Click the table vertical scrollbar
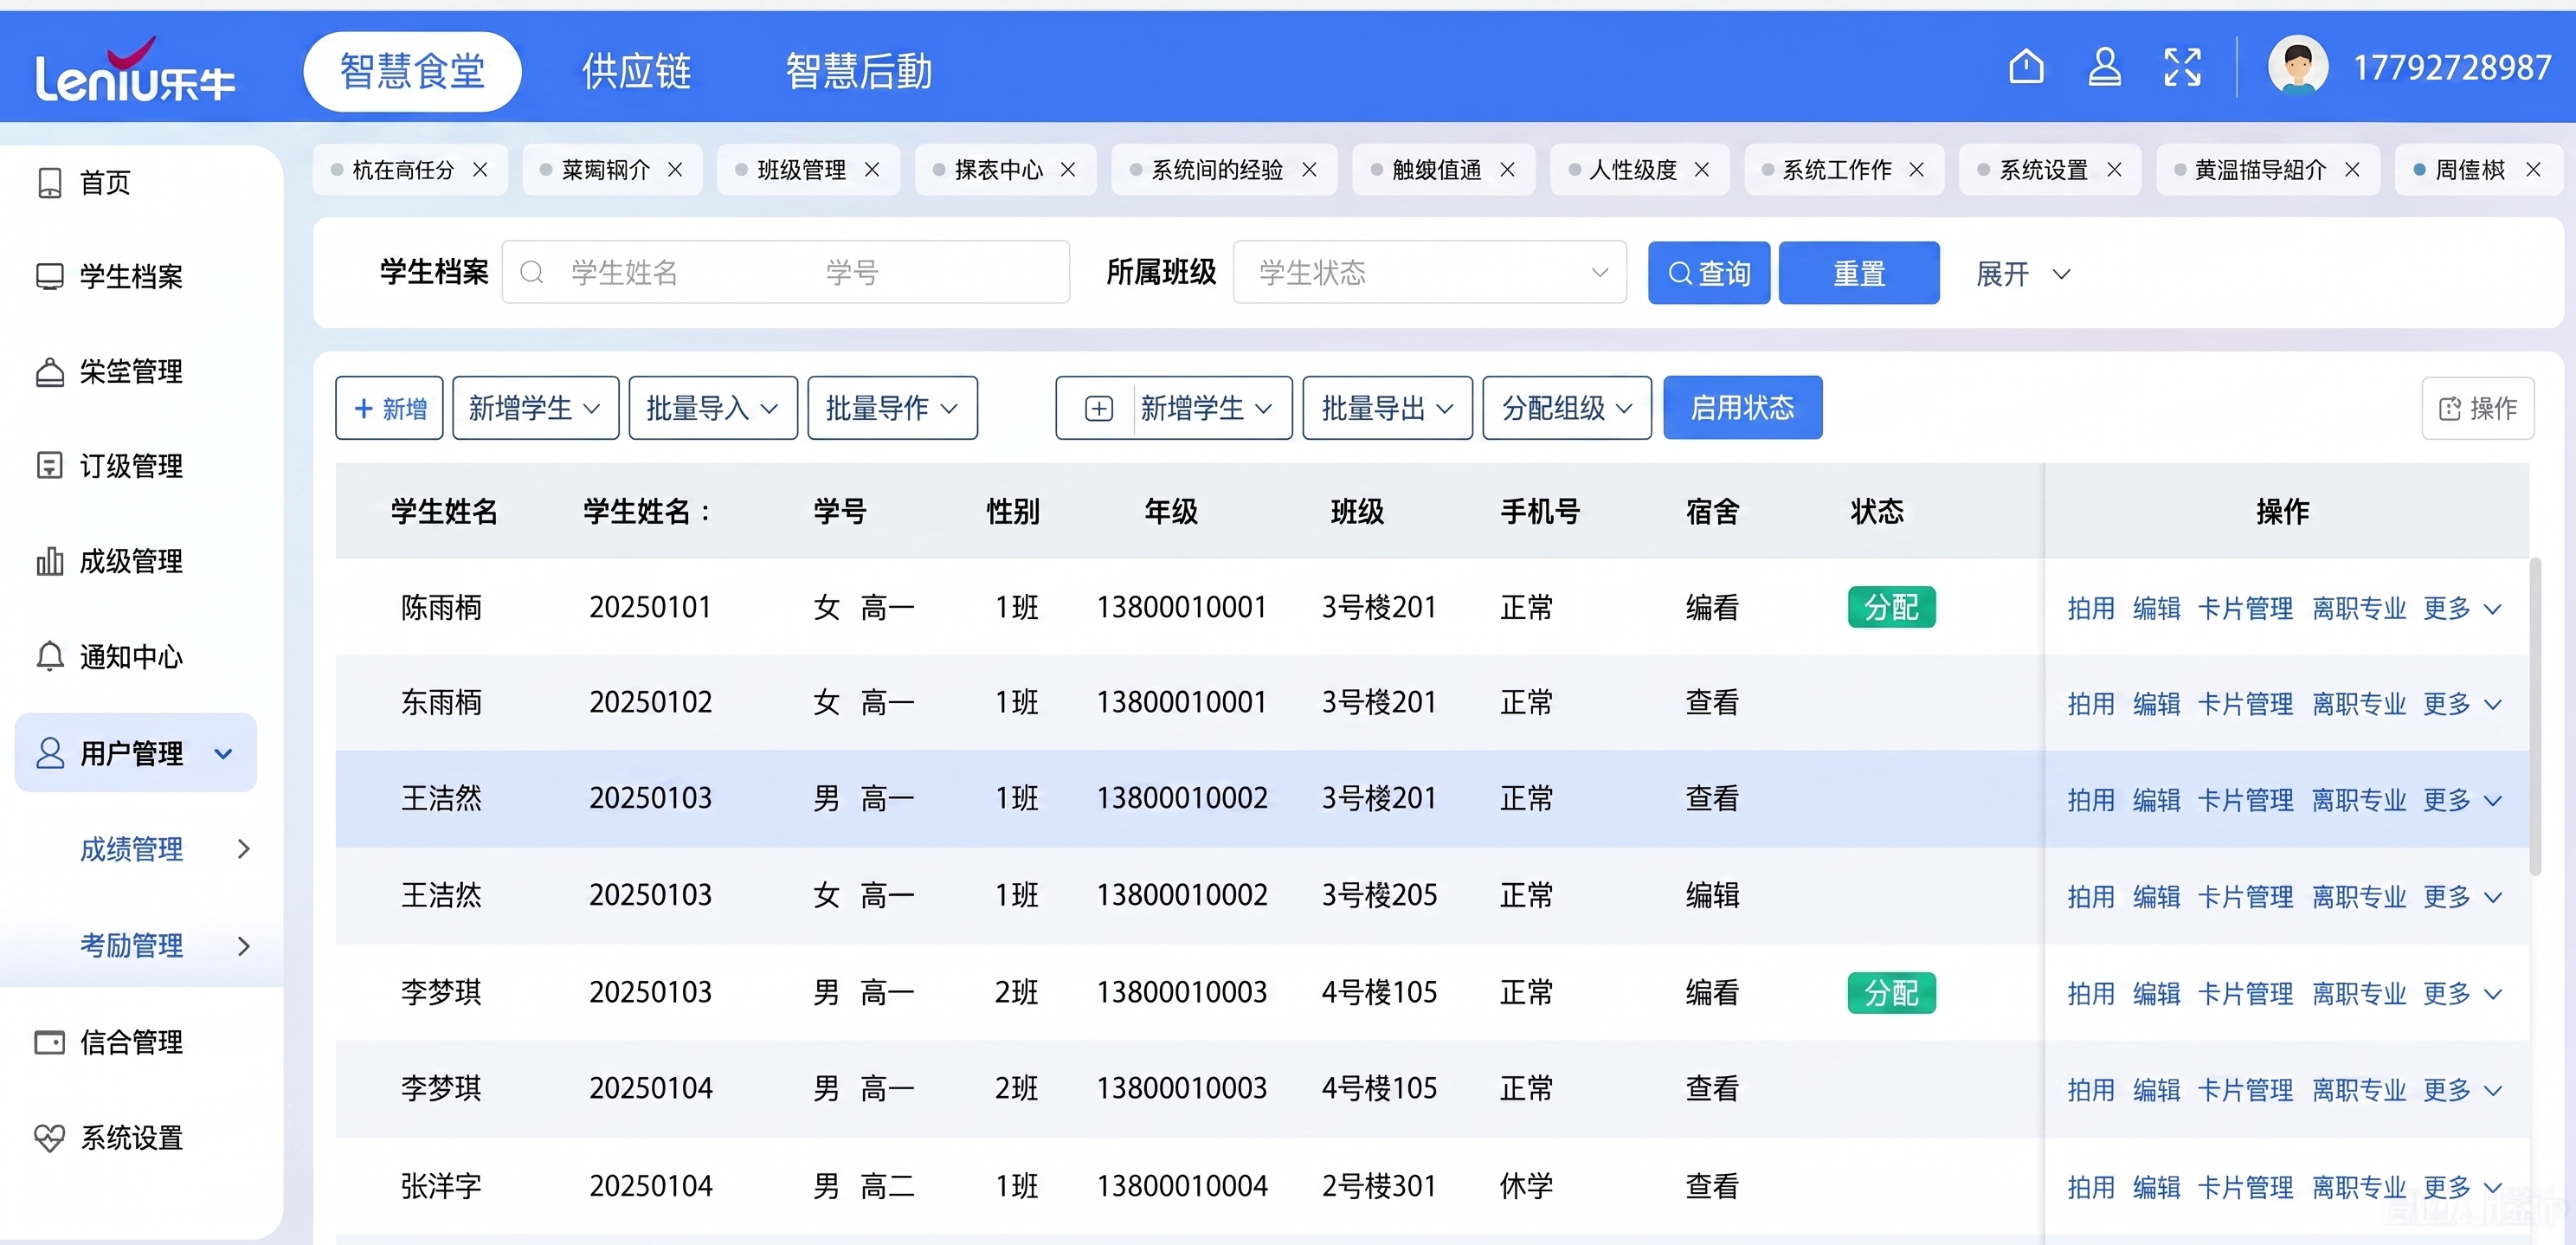This screenshot has width=2576, height=1245. point(2534,716)
